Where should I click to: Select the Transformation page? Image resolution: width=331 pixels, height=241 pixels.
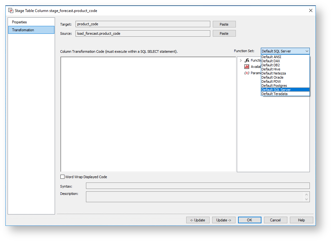[x=31, y=30]
